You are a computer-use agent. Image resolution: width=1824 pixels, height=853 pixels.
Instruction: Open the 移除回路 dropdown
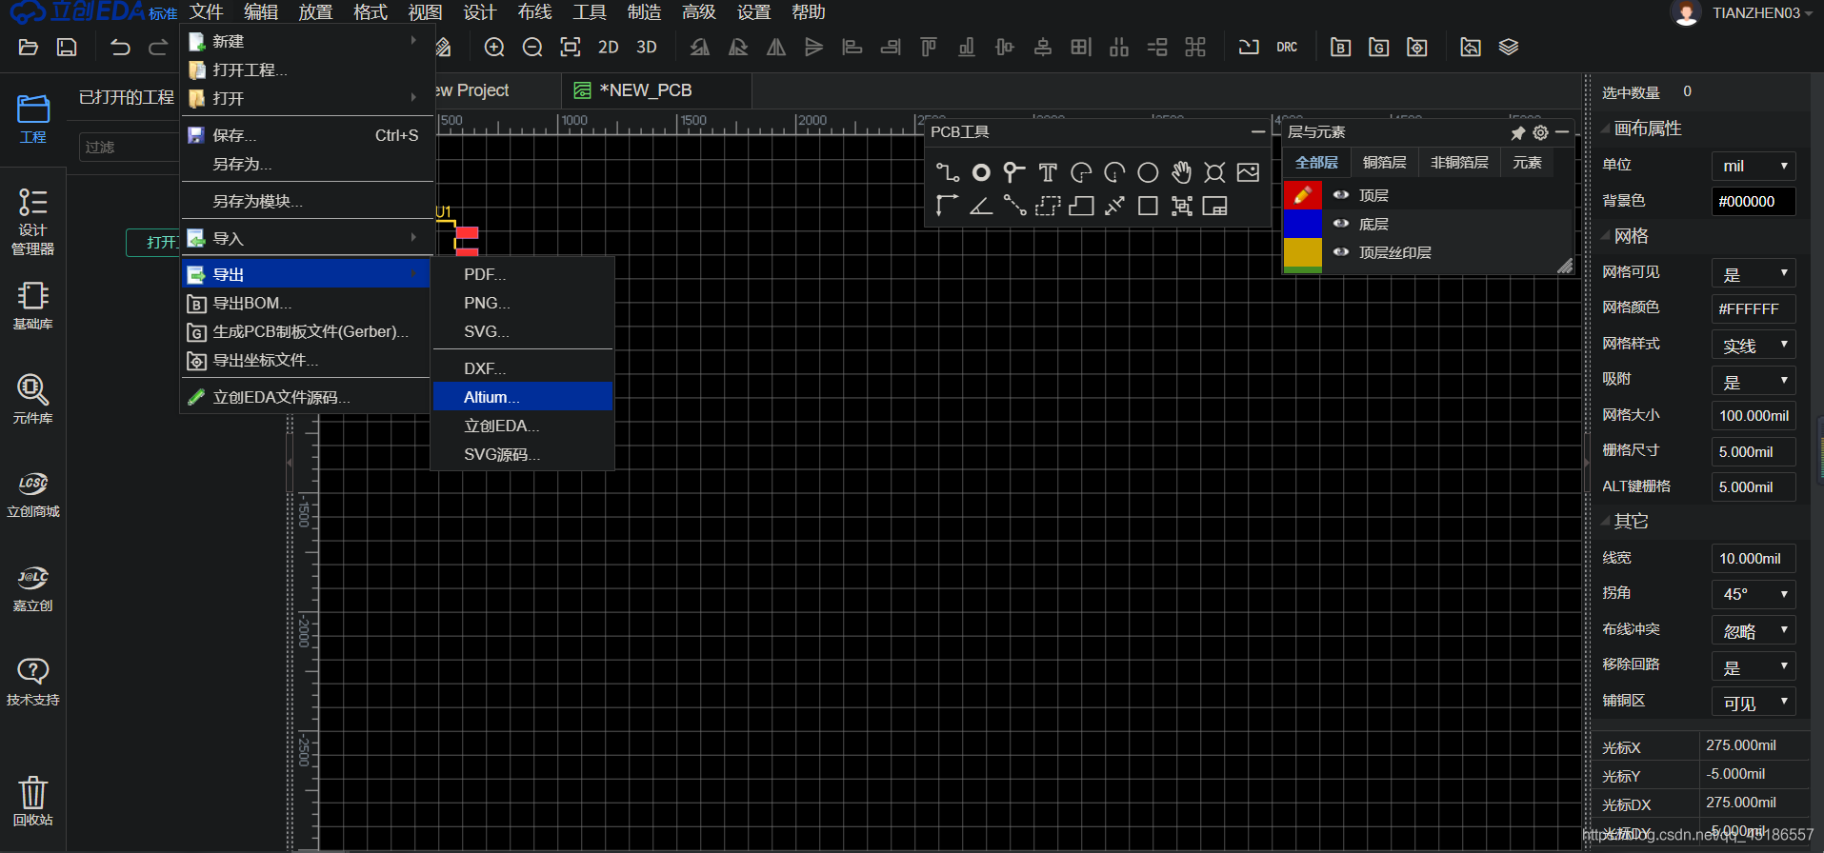click(1754, 666)
